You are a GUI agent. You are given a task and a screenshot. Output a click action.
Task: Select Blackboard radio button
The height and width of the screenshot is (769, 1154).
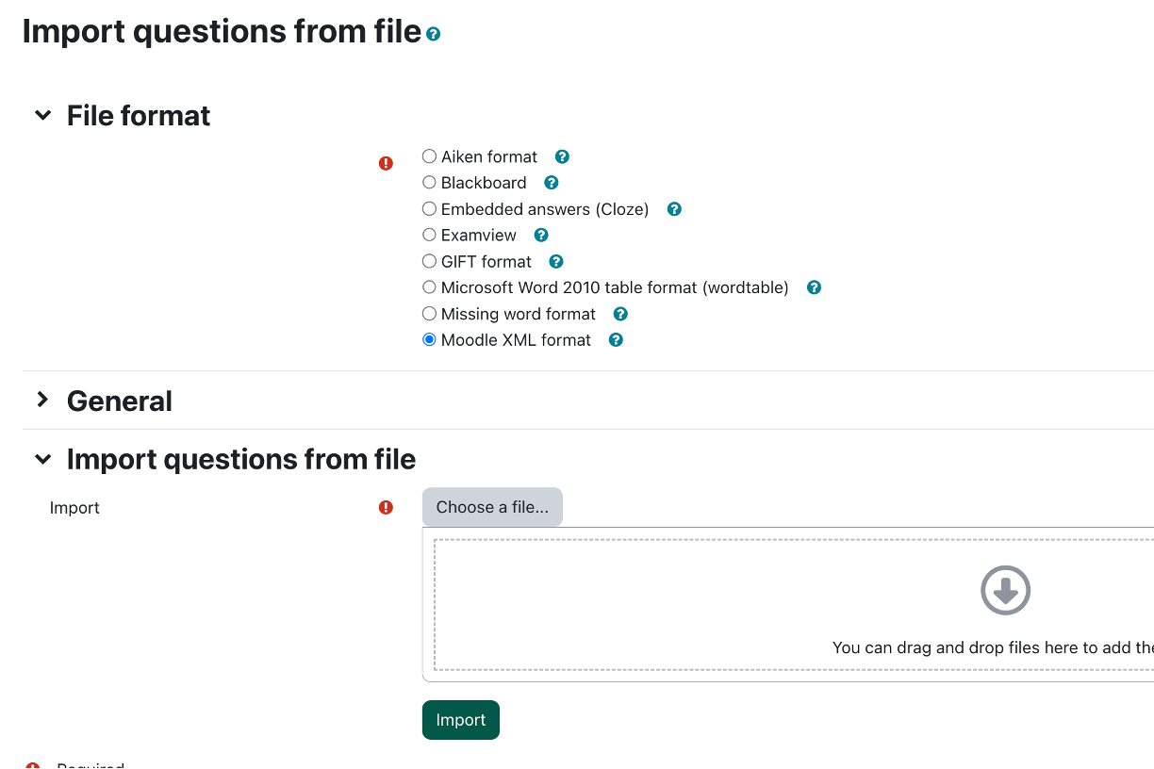point(430,183)
